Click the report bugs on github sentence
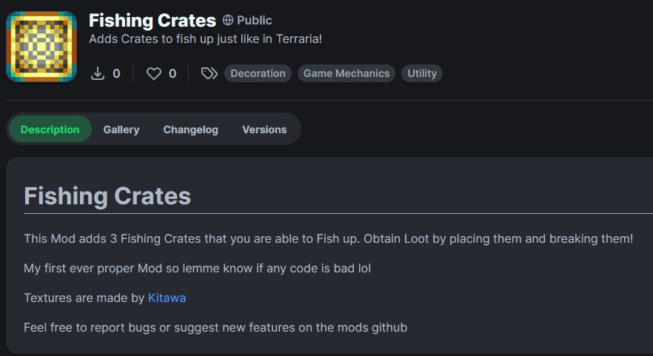Image resolution: width=653 pixels, height=356 pixels. [215, 327]
